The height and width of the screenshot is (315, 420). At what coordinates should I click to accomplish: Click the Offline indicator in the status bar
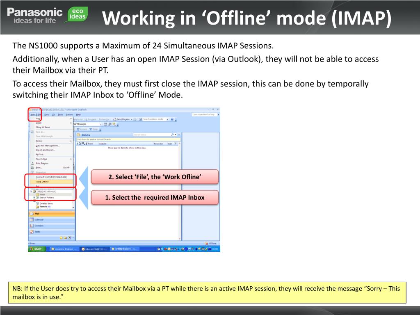tap(210, 244)
